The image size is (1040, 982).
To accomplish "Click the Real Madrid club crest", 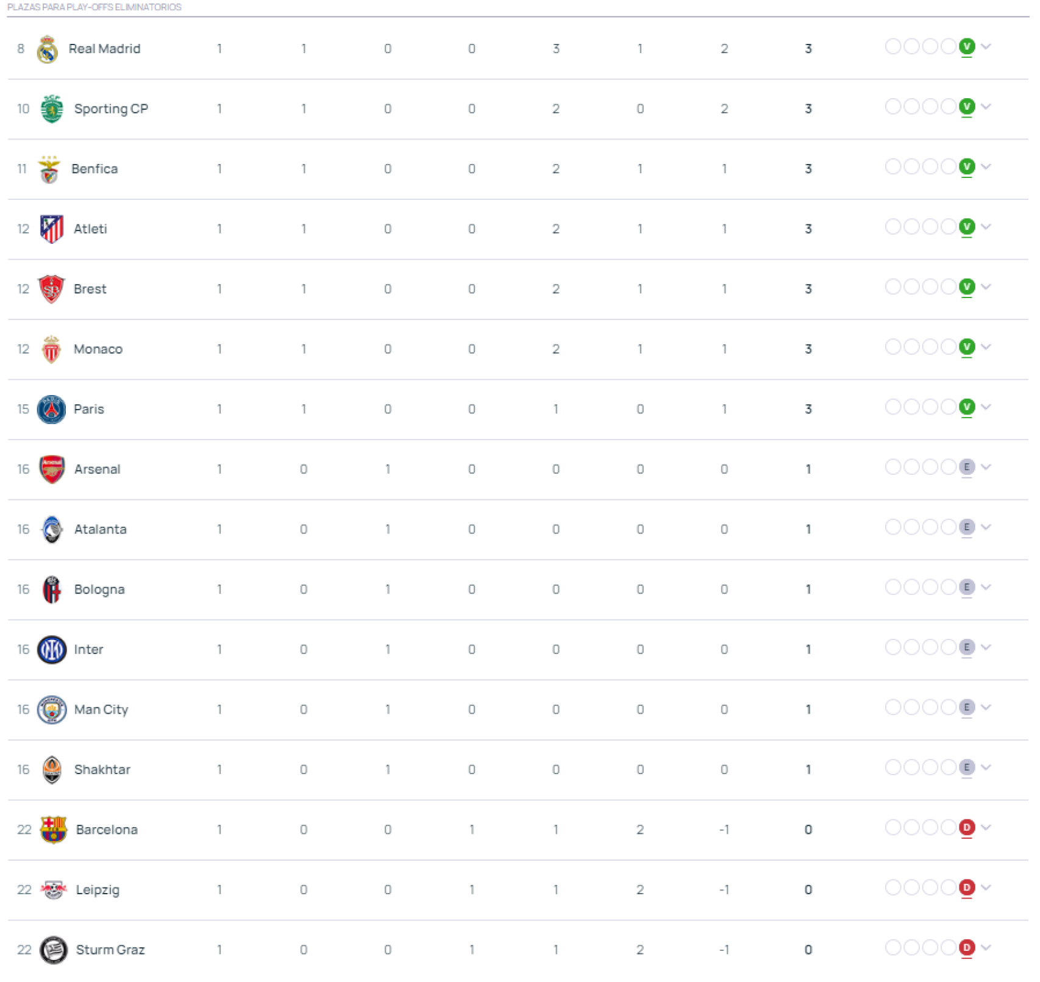I will click(48, 49).
